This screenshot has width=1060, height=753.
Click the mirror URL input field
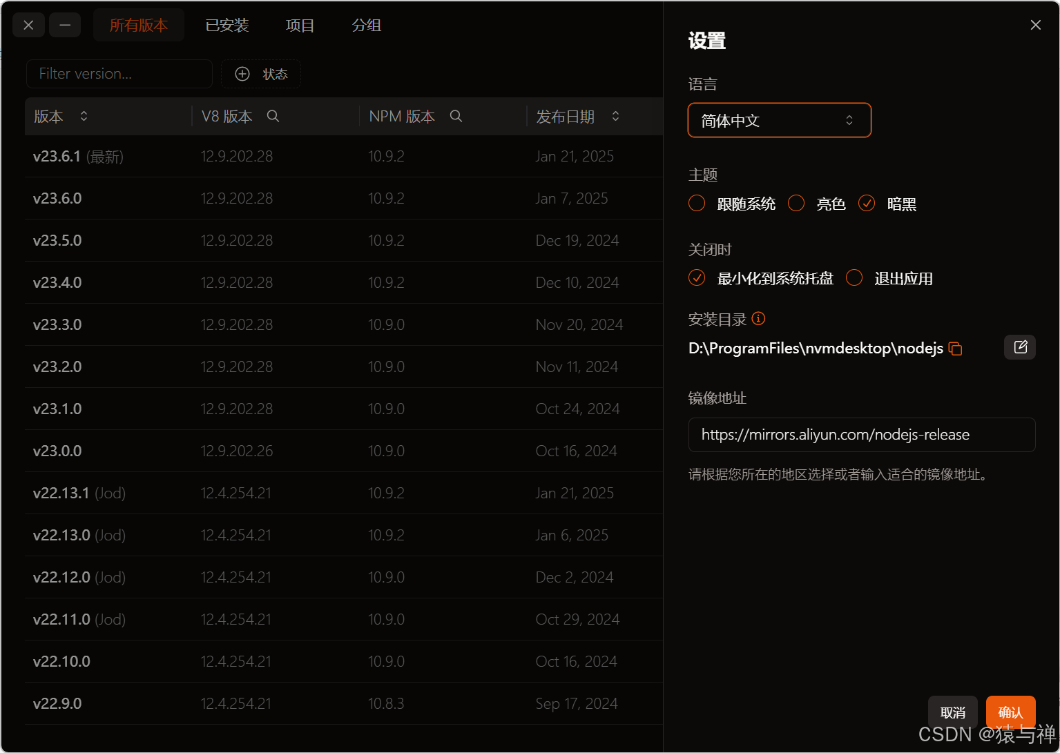pos(862,435)
